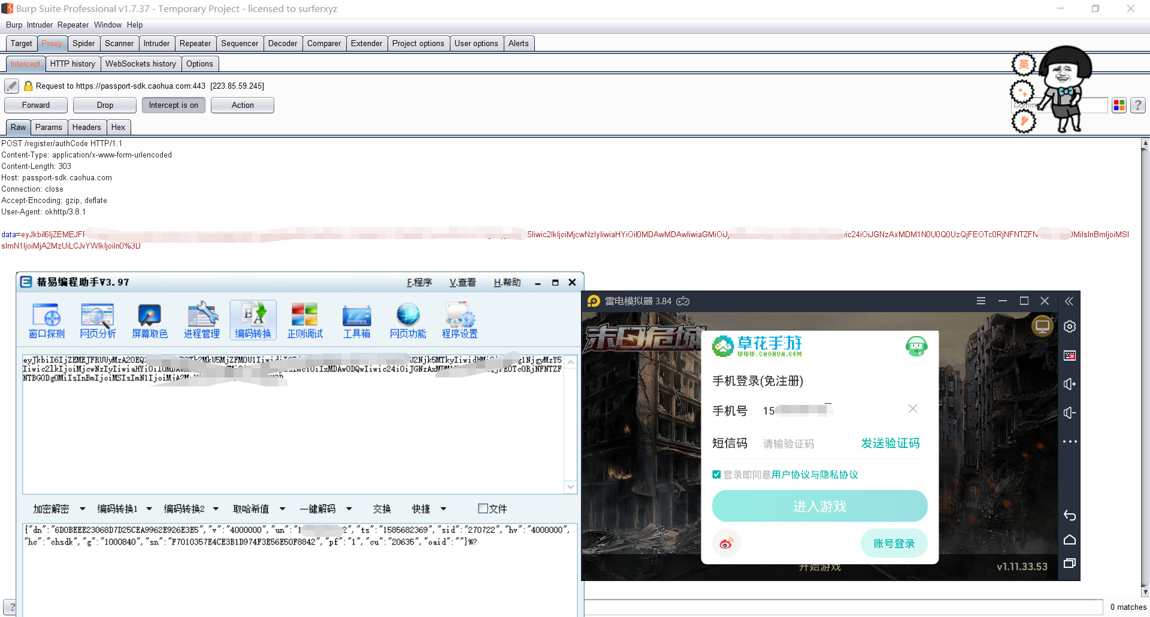Open the Burp menu in the menu bar
This screenshot has width=1150, height=617.
[14, 25]
